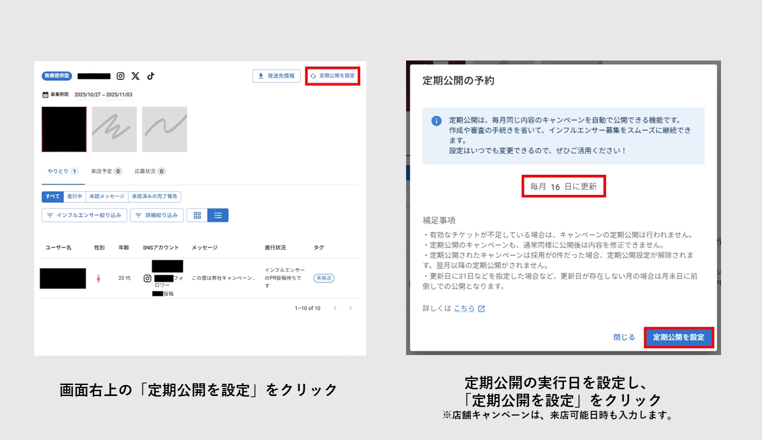
Task: Click the calendar icon beside 募集期間
Action: point(44,94)
